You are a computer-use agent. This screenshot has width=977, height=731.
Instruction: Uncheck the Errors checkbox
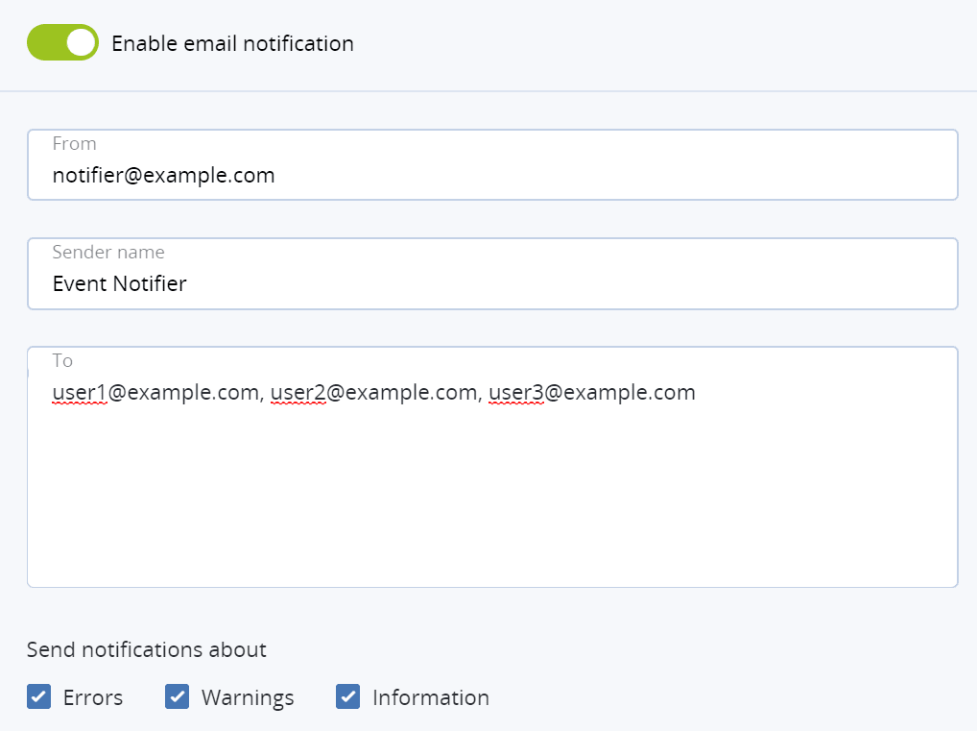[x=38, y=696]
